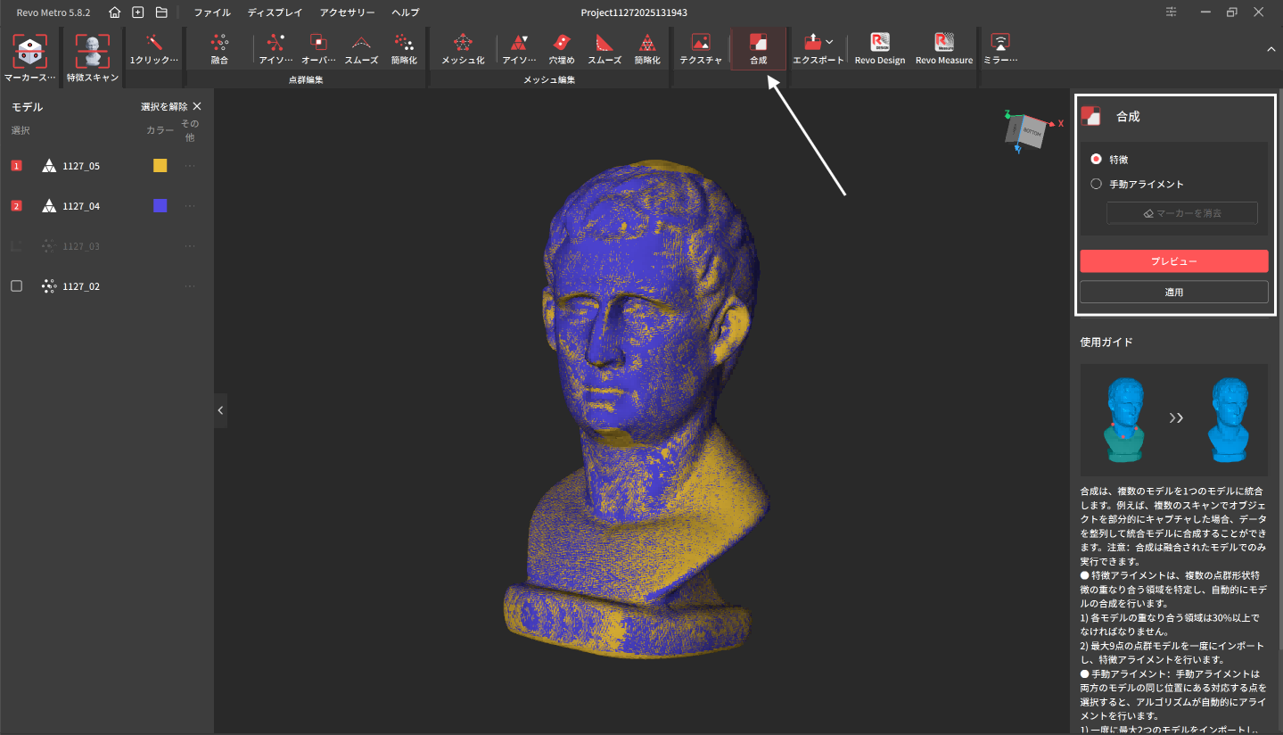
Task: Check the box for model 1127_02
Action: coord(16,286)
